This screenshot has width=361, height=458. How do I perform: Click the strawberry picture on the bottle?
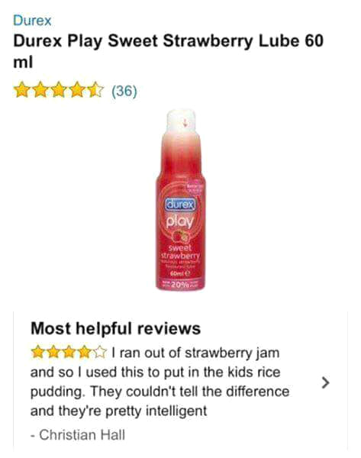(x=180, y=237)
